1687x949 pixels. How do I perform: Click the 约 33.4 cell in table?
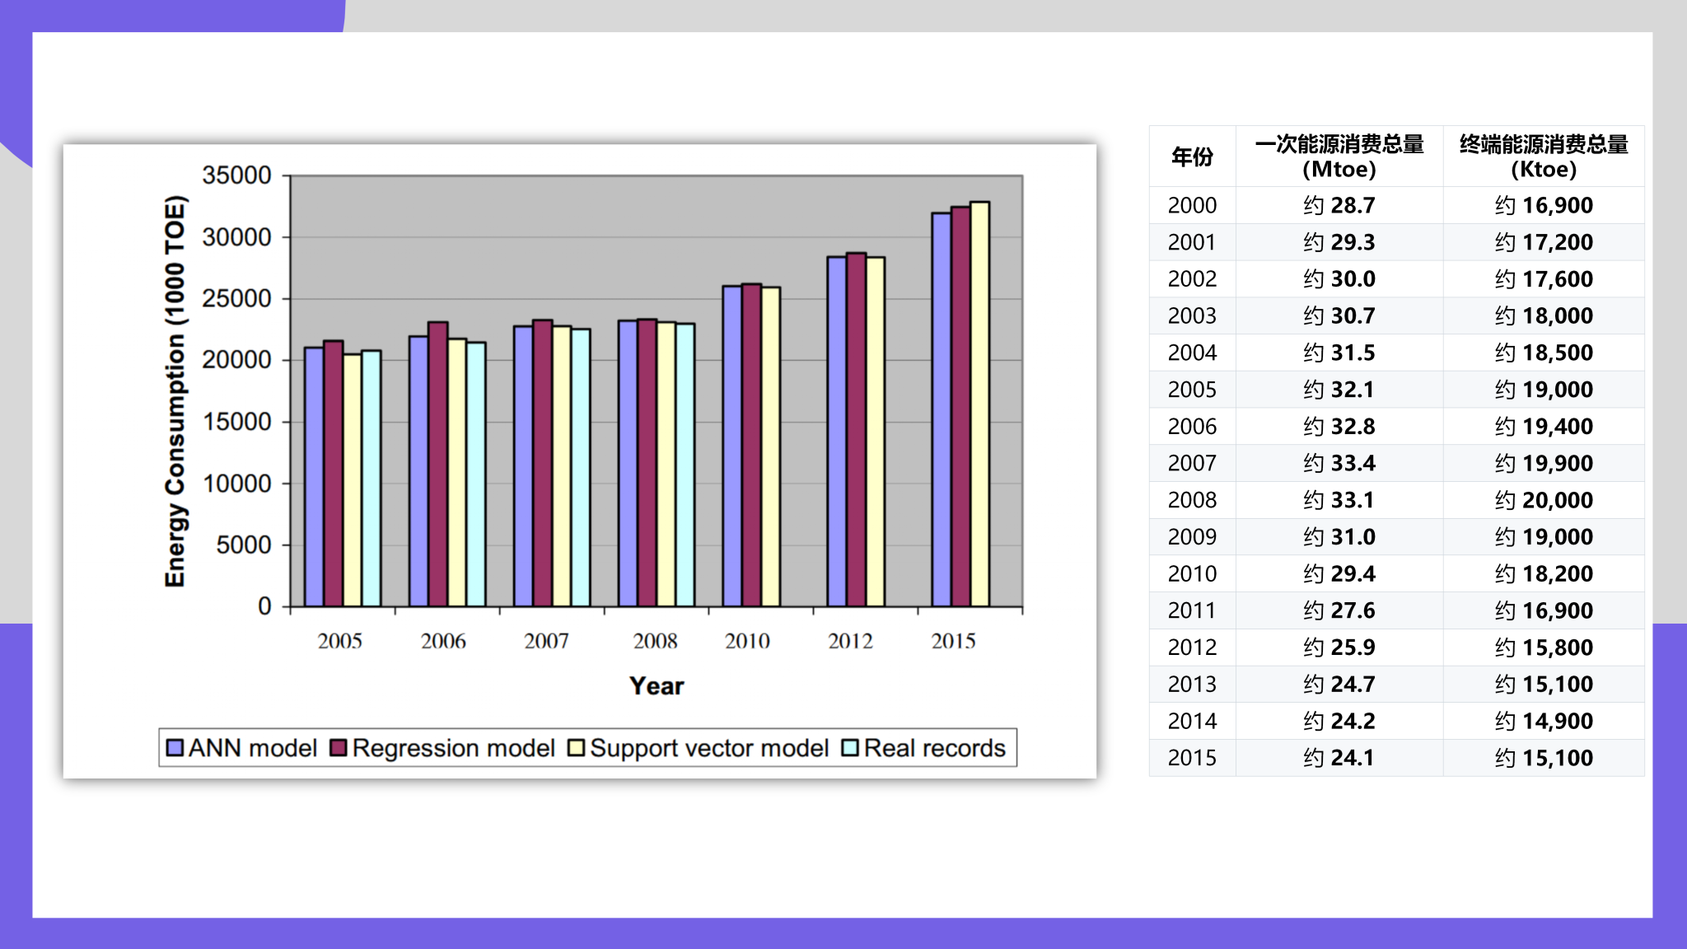1339,463
